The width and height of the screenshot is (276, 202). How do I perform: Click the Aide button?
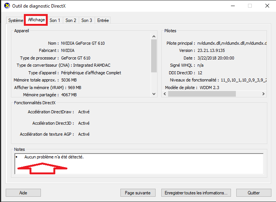23,193
